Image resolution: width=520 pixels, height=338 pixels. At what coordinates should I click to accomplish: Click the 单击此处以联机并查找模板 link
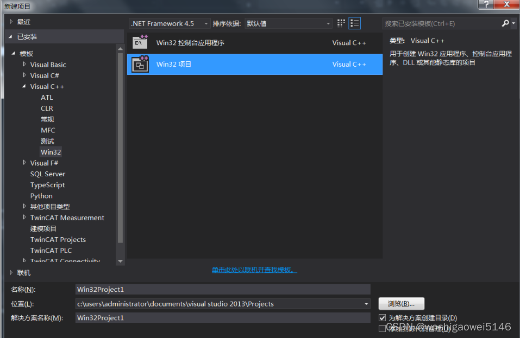(254, 270)
